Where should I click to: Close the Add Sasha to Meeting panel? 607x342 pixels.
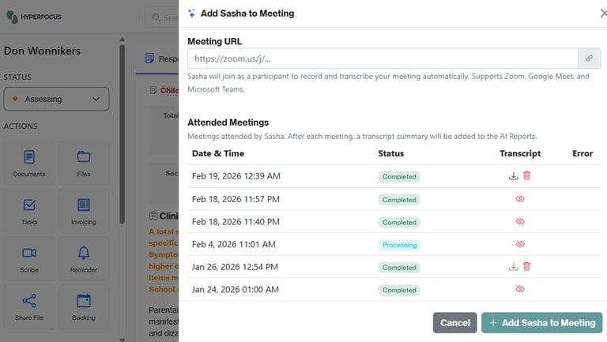click(604, 13)
